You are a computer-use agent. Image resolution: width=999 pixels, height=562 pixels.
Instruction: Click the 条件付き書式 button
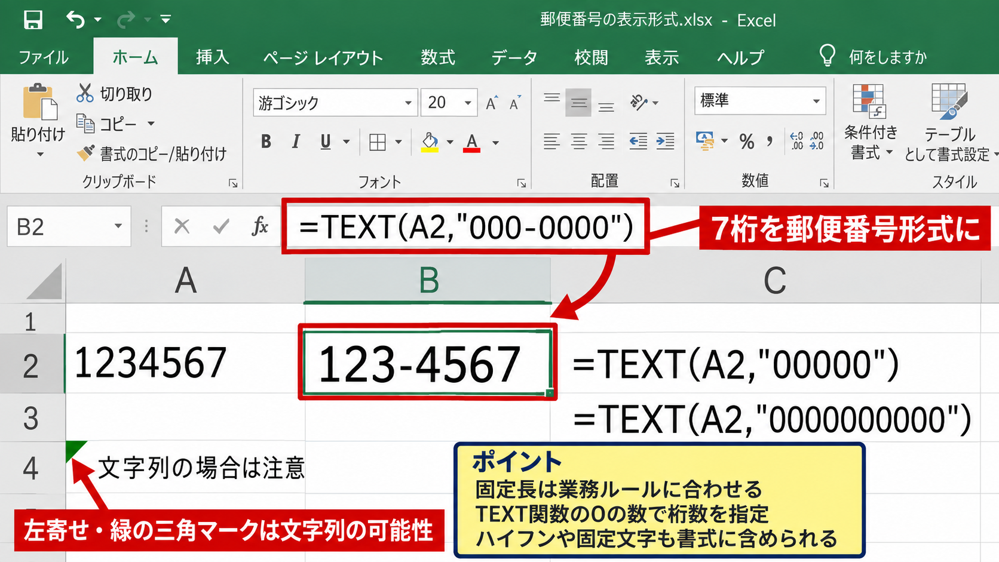coord(871,122)
